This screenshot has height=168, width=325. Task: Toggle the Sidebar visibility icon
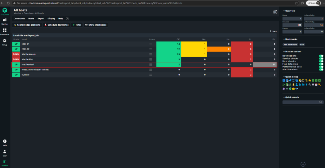click(x=4, y=163)
